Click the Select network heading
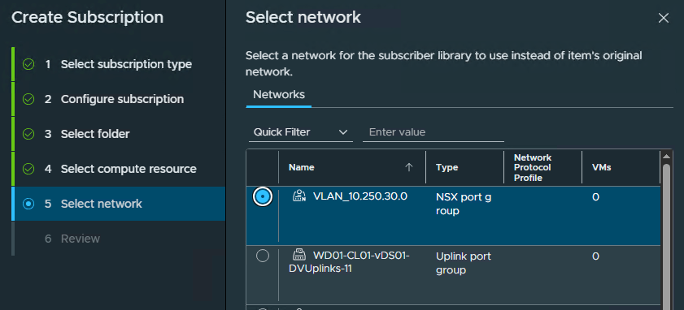This screenshot has height=310, width=684. (x=303, y=17)
